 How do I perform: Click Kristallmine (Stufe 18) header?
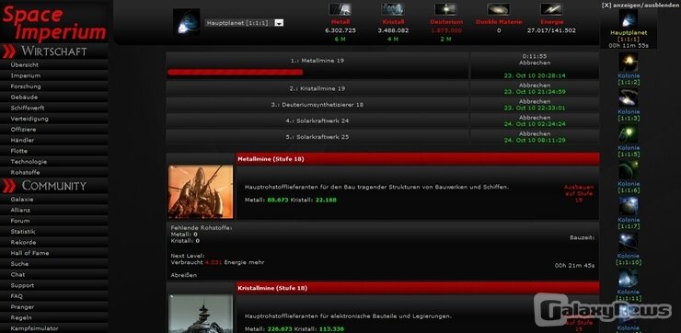(x=418, y=288)
